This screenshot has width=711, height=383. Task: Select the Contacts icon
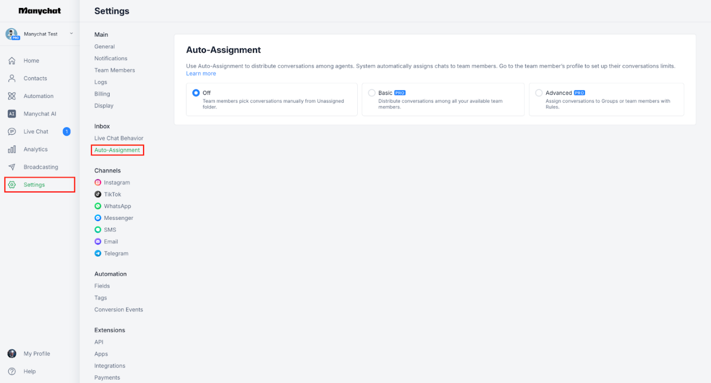[x=11, y=78]
